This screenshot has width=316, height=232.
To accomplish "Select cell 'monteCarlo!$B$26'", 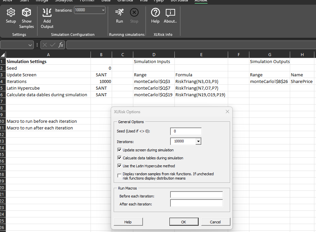I will (x=270, y=81).
